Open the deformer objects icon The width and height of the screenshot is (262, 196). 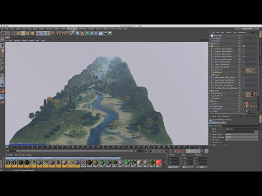pyautogui.click(x=96, y=33)
